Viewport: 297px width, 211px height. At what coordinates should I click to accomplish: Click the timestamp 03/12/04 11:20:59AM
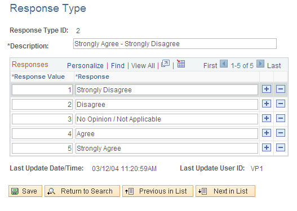124,168
